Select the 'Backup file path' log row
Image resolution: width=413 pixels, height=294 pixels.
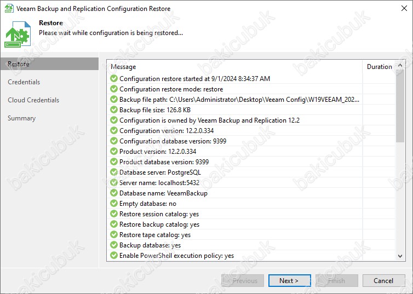(251, 99)
